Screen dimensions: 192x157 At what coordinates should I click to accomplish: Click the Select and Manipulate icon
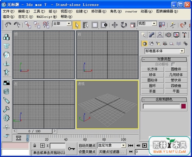[x=172, y=25]
